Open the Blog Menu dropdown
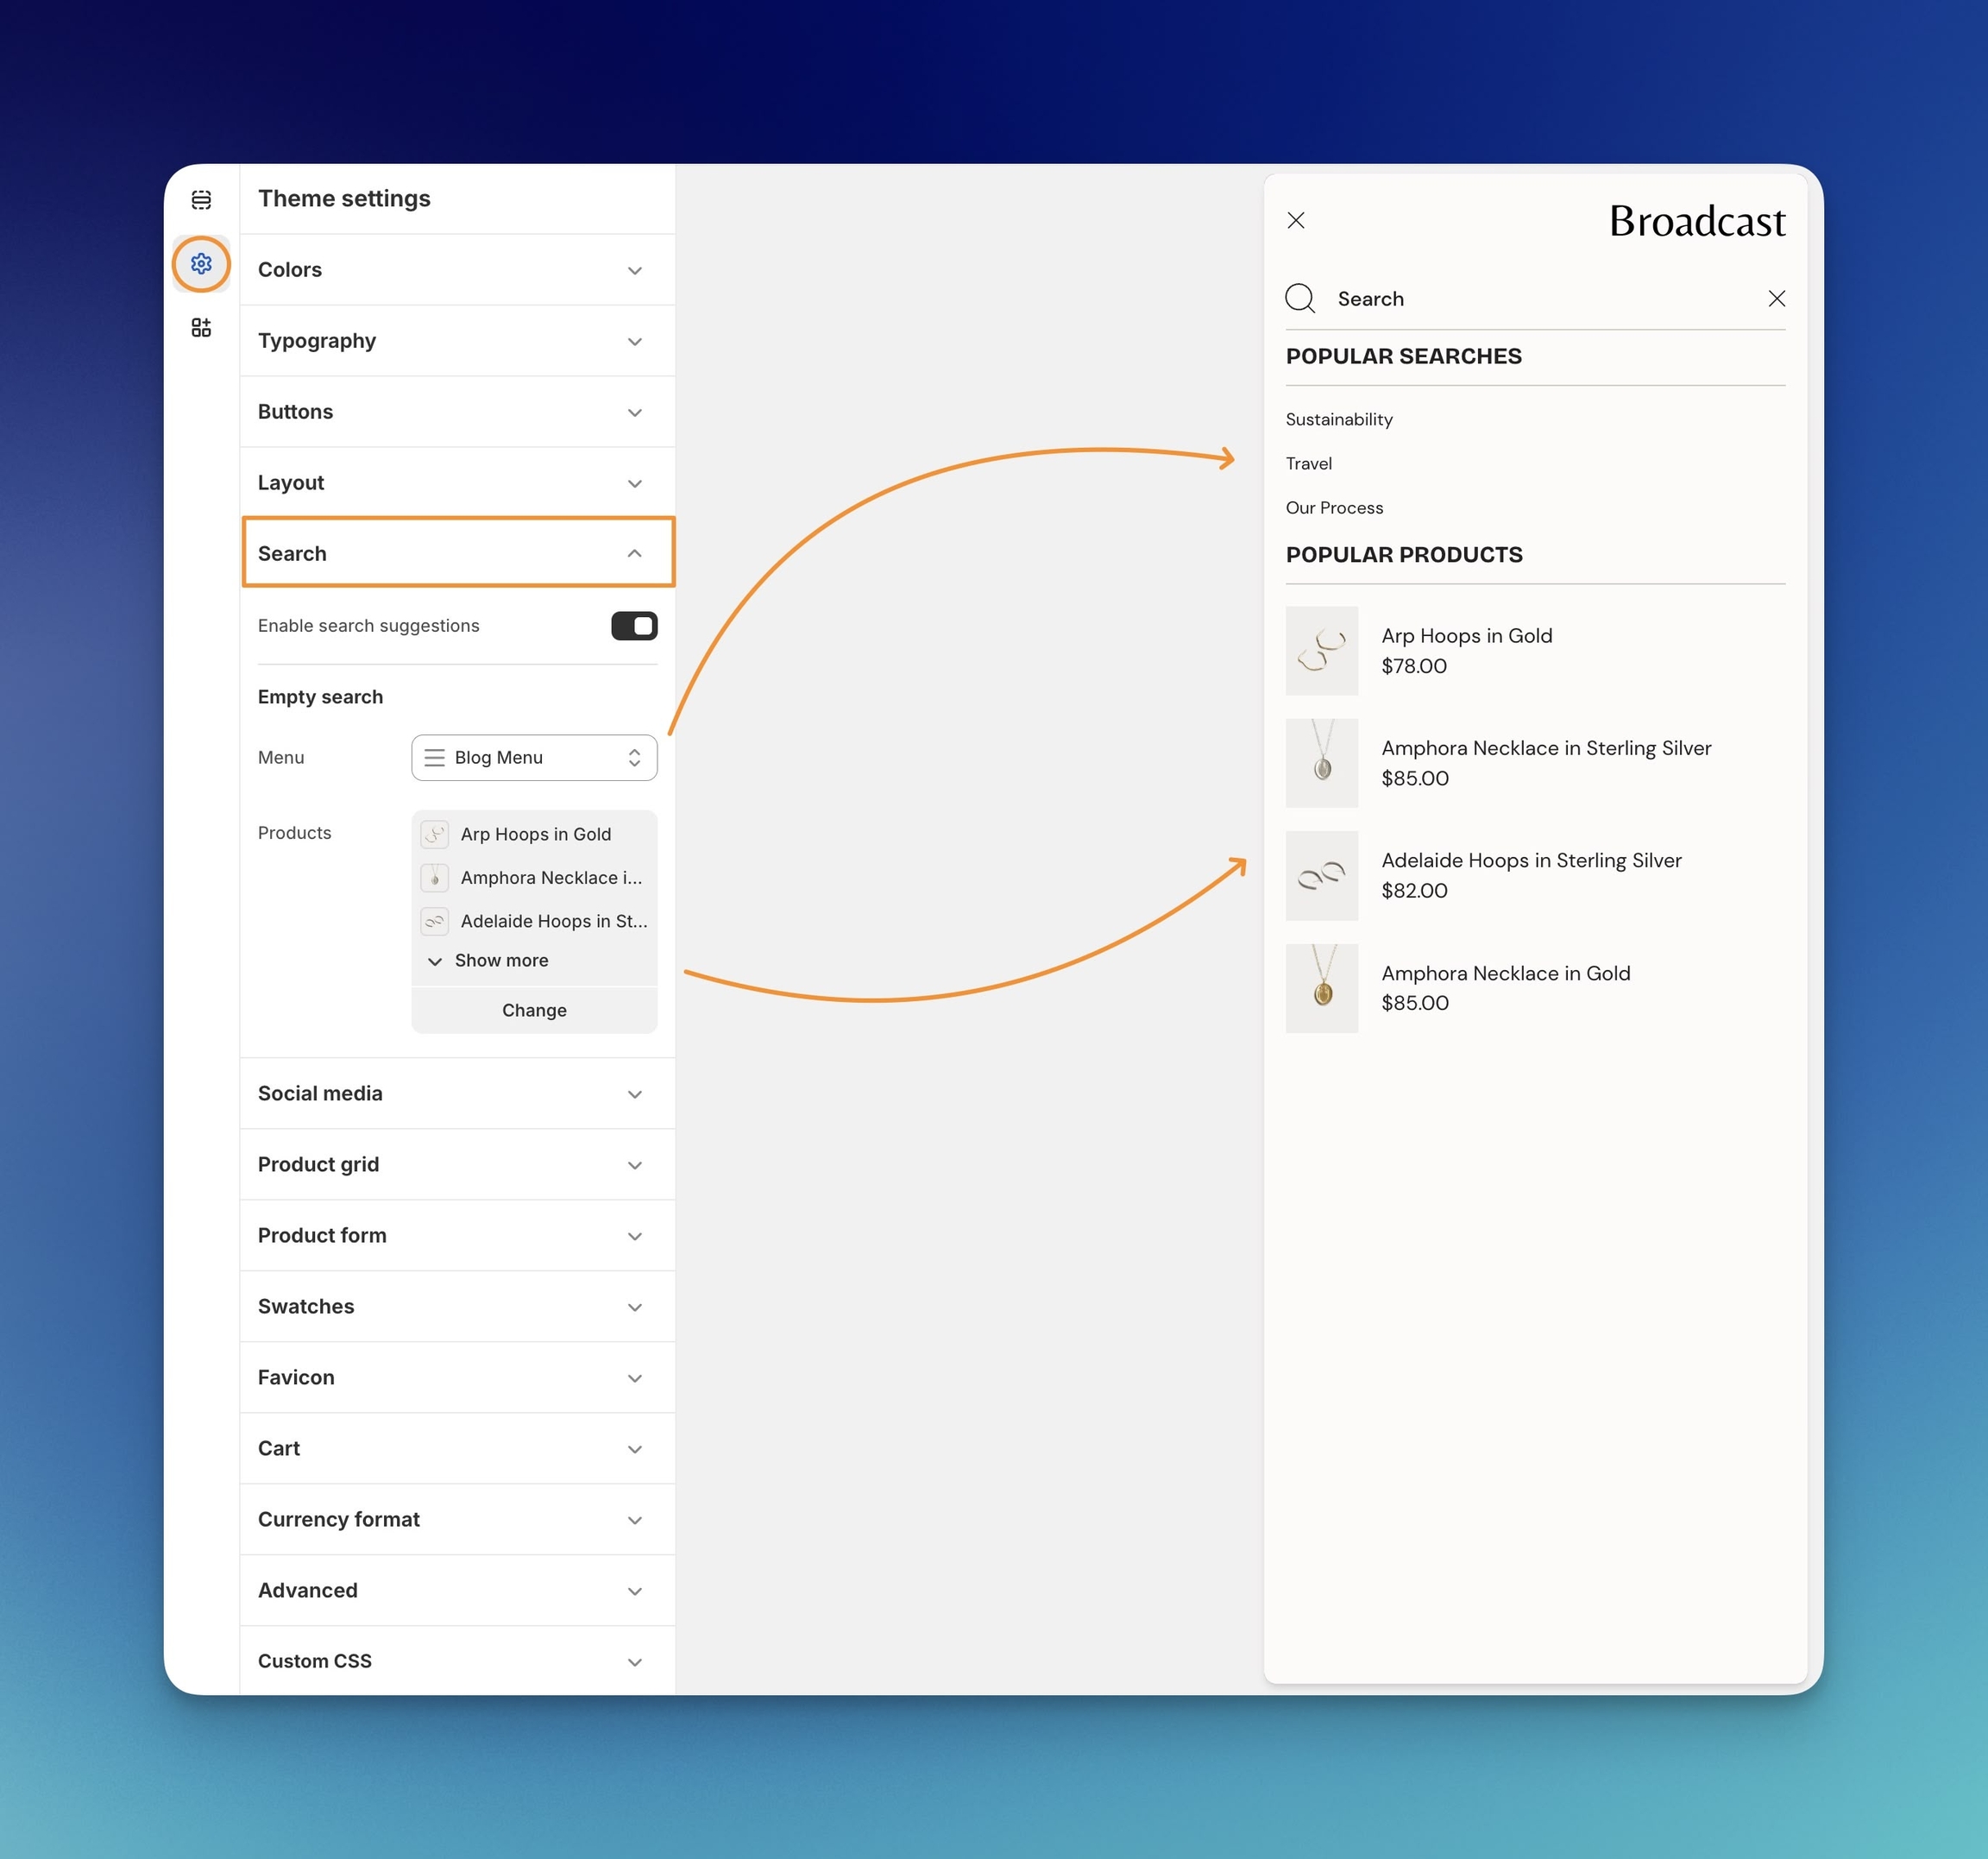1988x1859 pixels. point(534,758)
